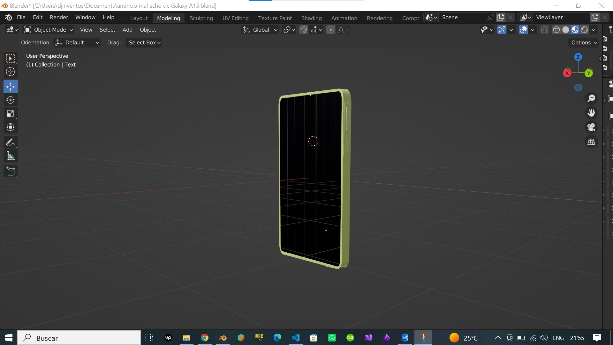Open Chrome from the taskbar
Image resolution: width=613 pixels, height=345 pixels.
coord(205,338)
